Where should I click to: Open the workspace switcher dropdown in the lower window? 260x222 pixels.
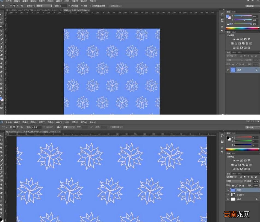(252, 127)
